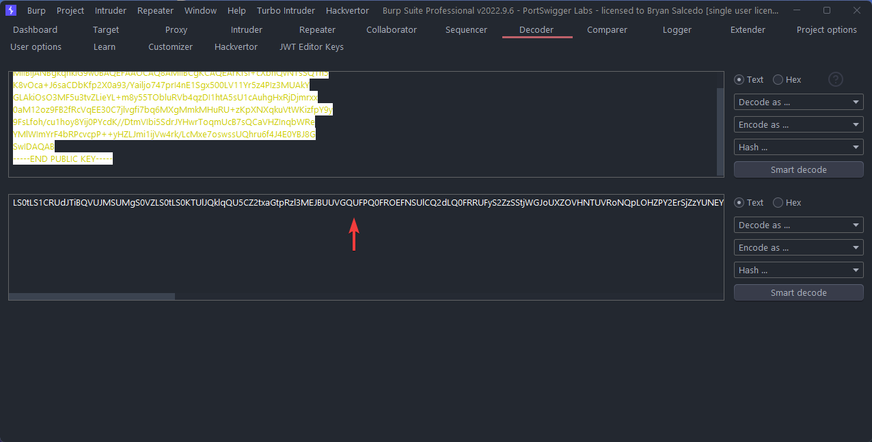The height and width of the screenshot is (442, 872).
Task: Click the bottom panel horizontal scrollbar
Action: pyautogui.click(x=92, y=296)
